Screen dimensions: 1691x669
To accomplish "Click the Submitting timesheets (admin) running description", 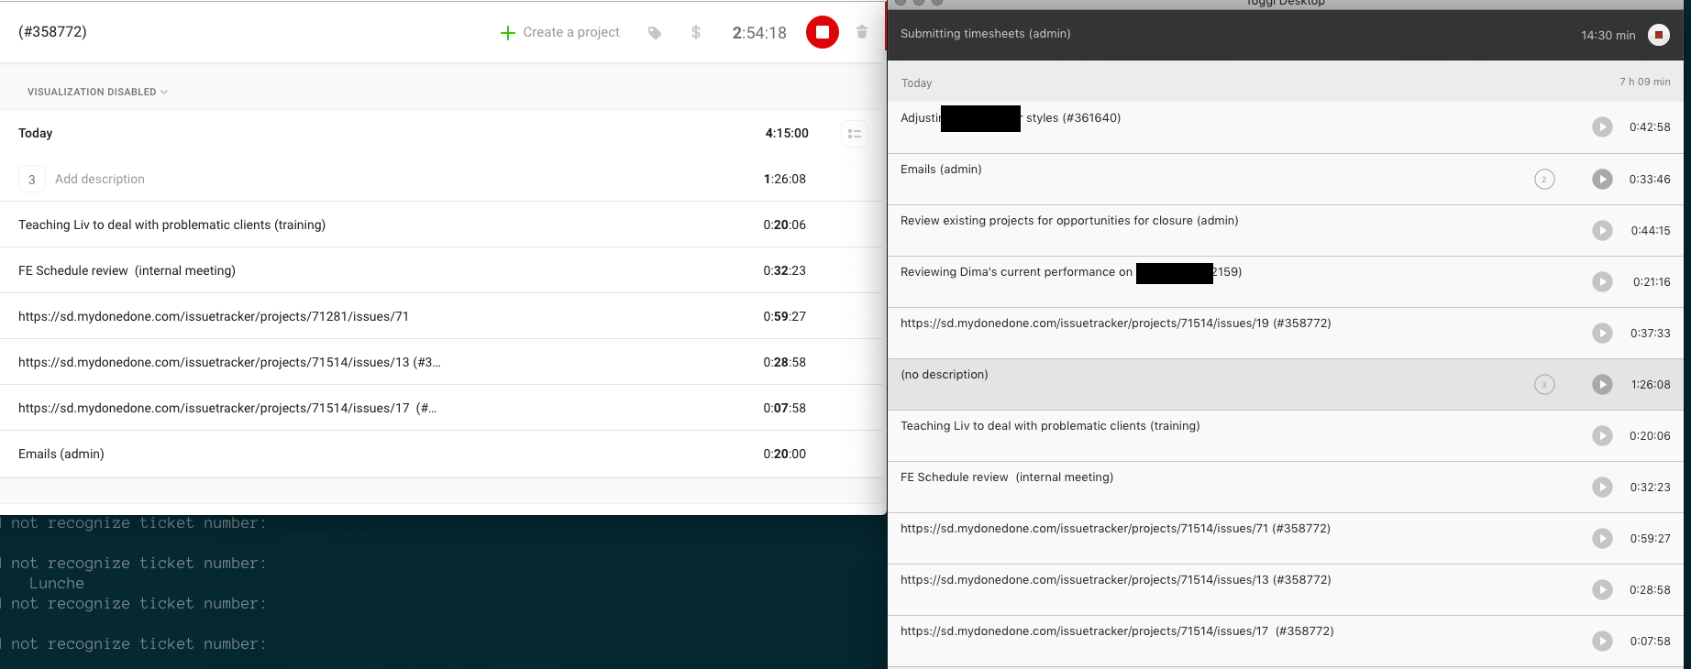I will [985, 34].
